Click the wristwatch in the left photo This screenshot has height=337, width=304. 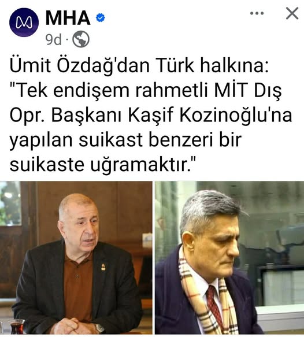[99, 328]
